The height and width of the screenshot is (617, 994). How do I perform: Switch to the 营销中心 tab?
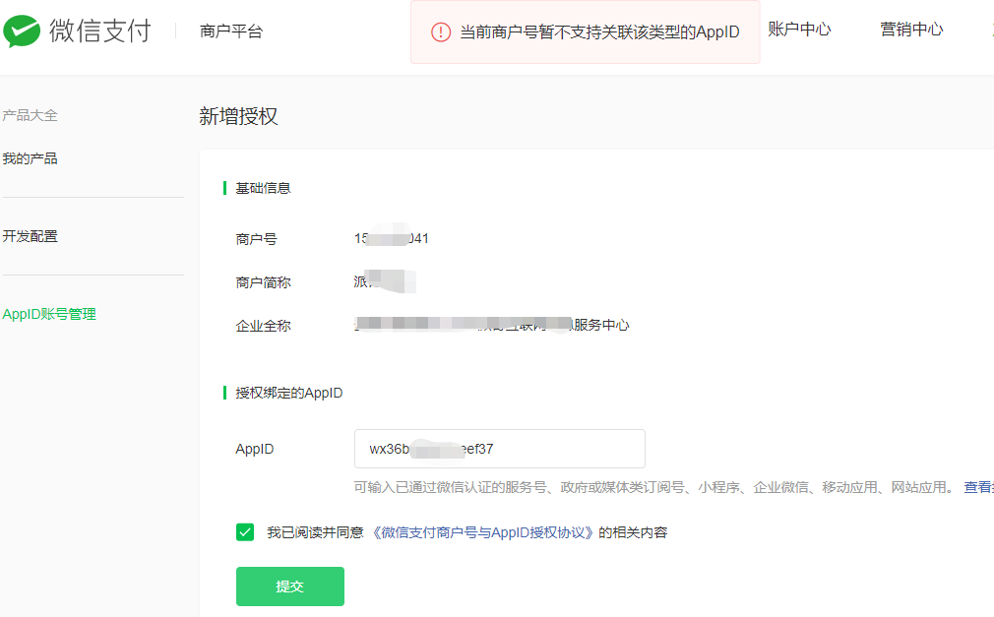[x=911, y=30]
